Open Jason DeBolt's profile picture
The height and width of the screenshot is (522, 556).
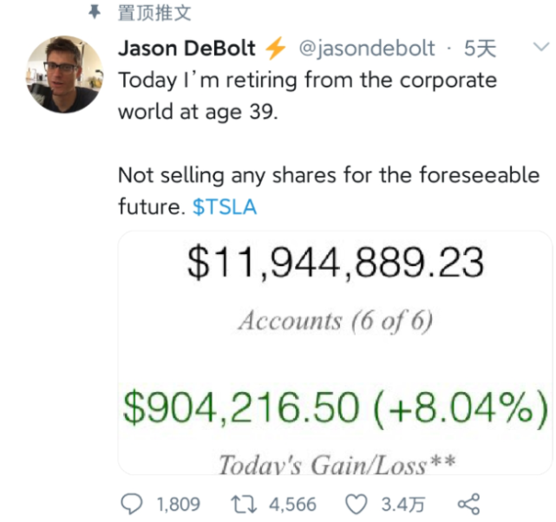(62, 75)
